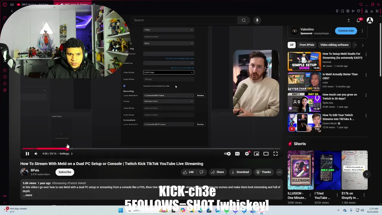382x215 pixels.
Task: Switch video to miniplayer mode
Action: point(256,153)
